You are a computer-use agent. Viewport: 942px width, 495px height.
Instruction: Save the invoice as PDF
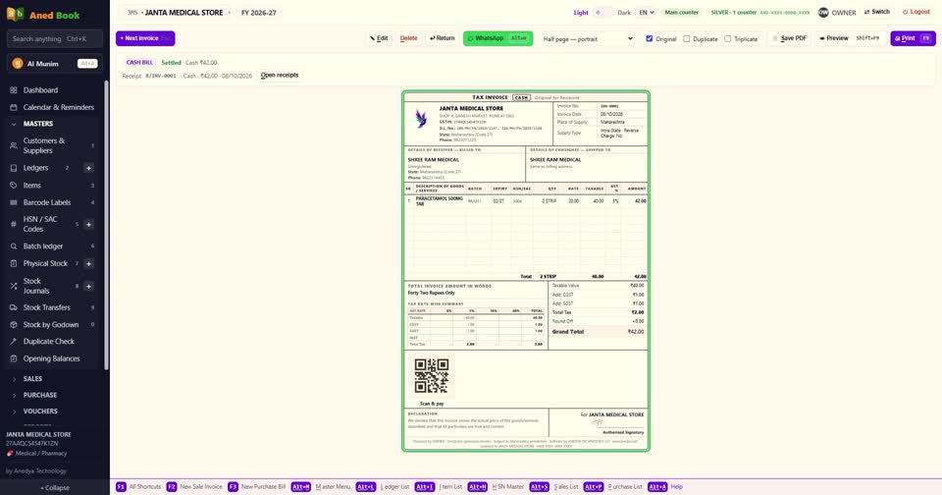789,38
